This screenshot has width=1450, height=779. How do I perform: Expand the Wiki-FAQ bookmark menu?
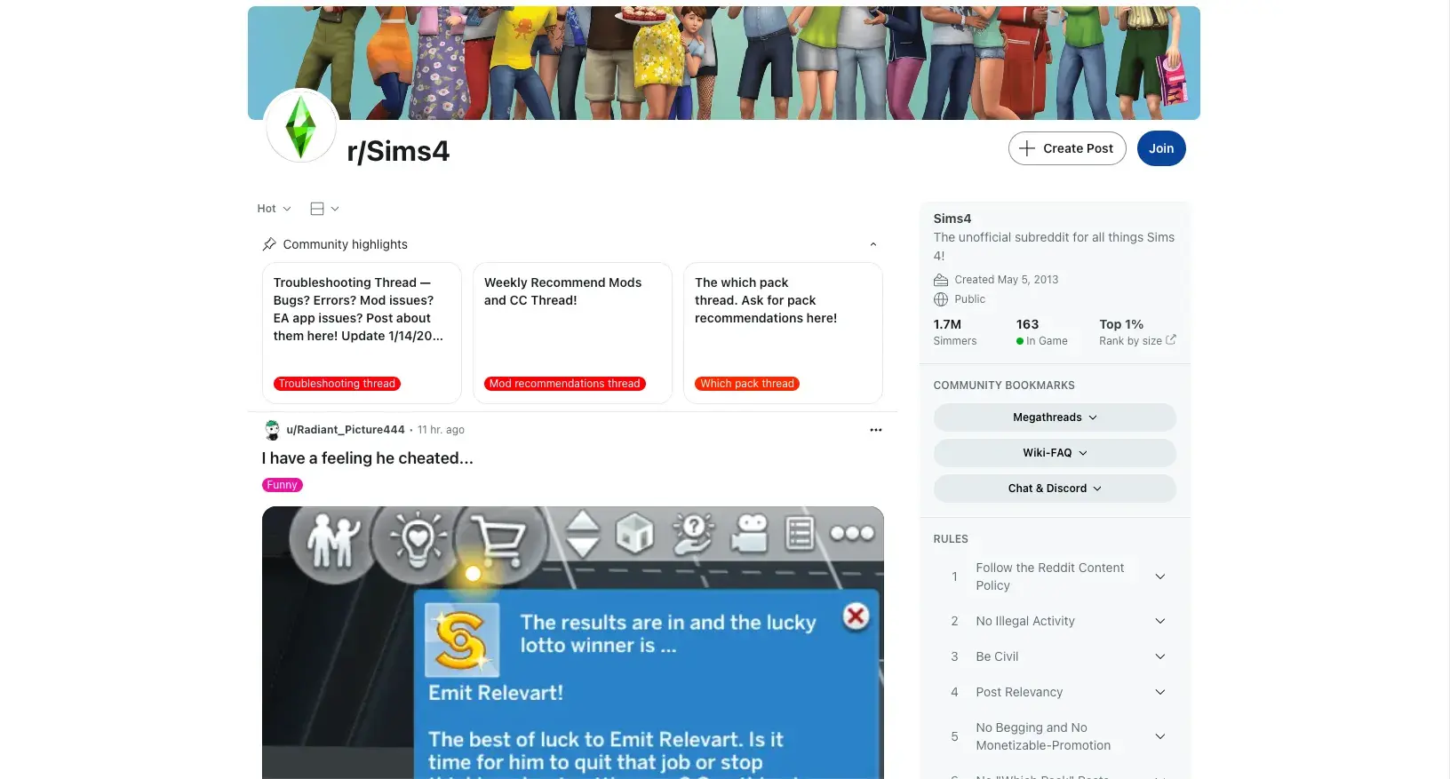(1054, 453)
